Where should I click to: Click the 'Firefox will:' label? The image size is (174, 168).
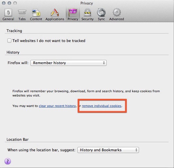point(18,63)
